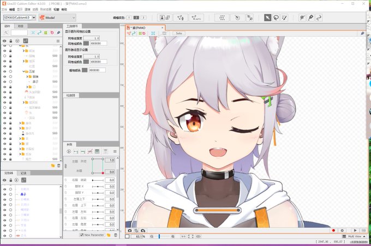Select the deform brush tool

tap(302, 18)
